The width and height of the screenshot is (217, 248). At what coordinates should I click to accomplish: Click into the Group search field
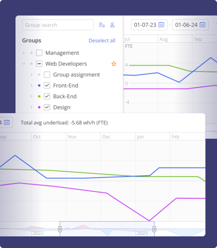pyautogui.click(x=58, y=25)
